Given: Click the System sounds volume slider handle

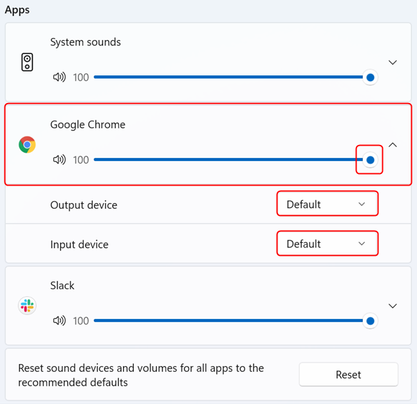Looking at the screenshot, I should point(370,77).
